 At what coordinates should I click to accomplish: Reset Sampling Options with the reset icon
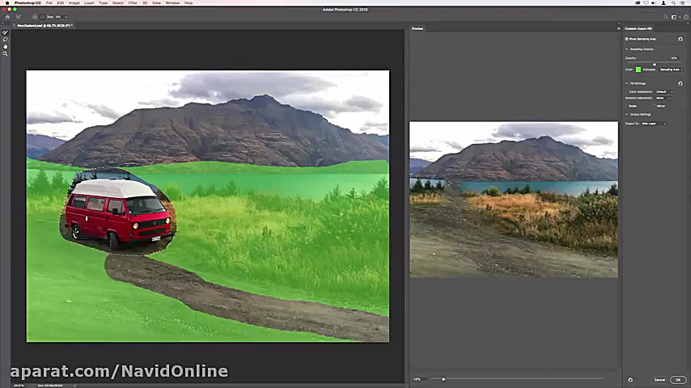pyautogui.click(x=680, y=39)
